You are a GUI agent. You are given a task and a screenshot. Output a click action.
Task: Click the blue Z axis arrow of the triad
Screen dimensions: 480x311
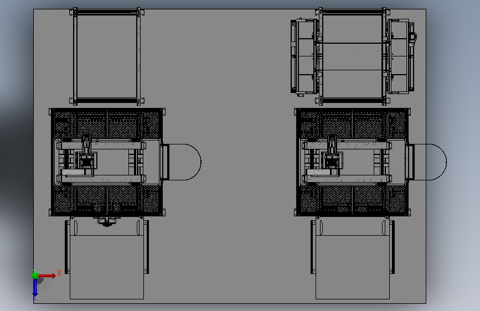coord(35,288)
